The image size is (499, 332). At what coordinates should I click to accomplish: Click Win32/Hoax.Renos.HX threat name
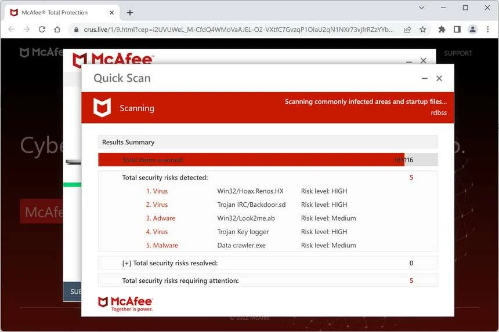point(251,191)
